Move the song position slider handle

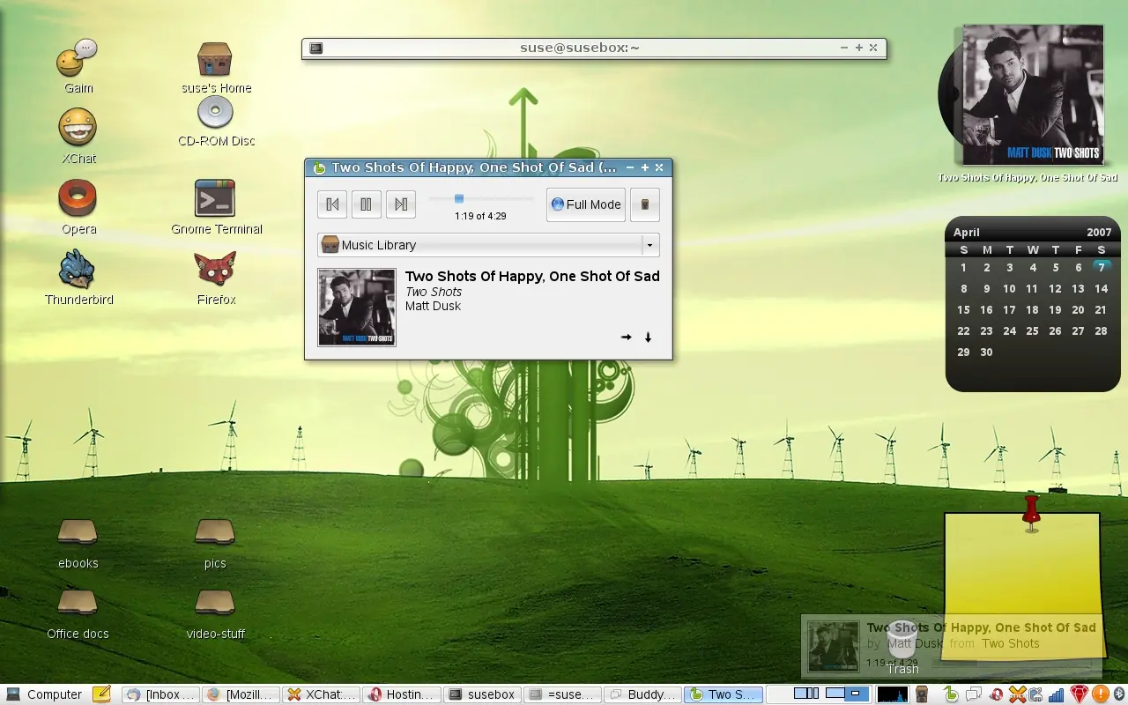(x=459, y=198)
